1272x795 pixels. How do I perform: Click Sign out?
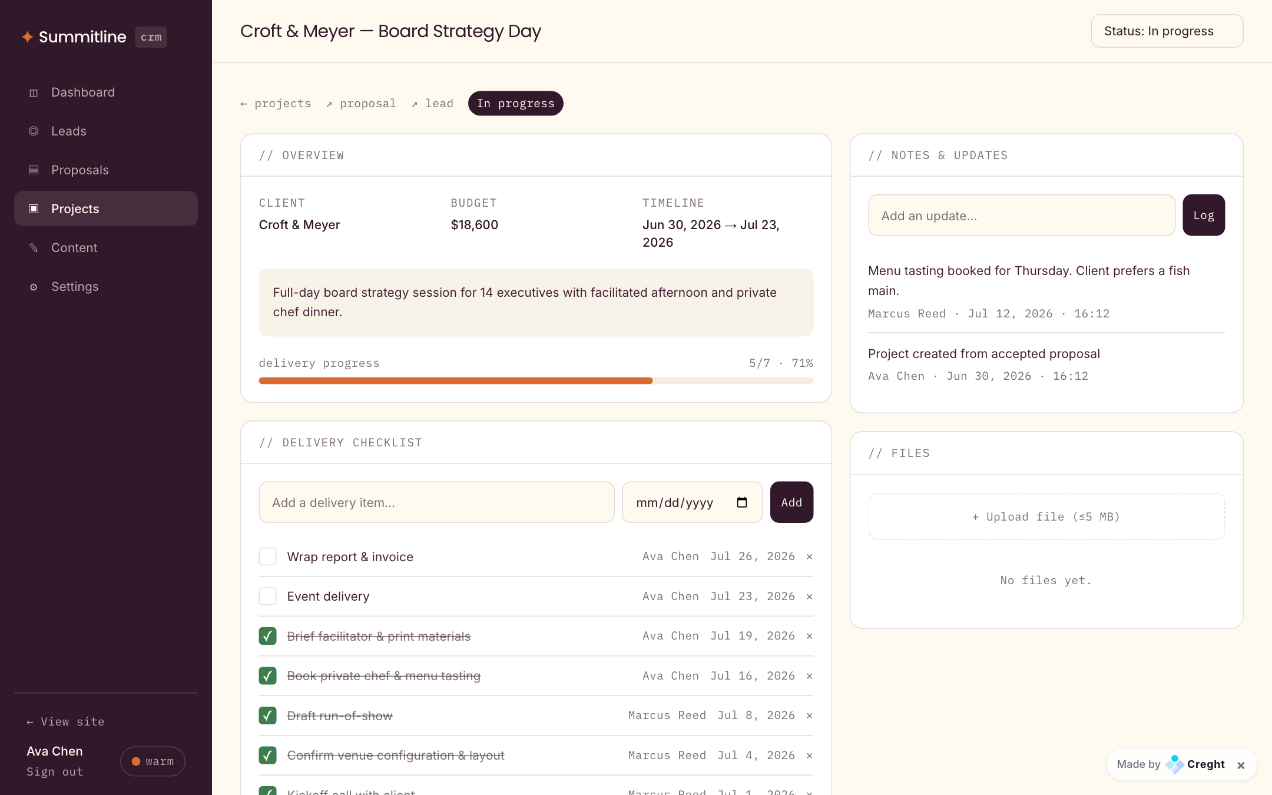pyautogui.click(x=55, y=772)
